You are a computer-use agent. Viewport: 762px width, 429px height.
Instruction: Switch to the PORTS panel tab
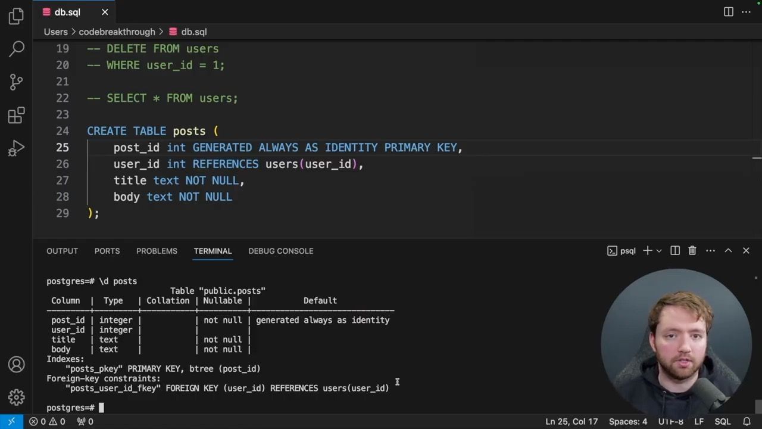click(107, 251)
